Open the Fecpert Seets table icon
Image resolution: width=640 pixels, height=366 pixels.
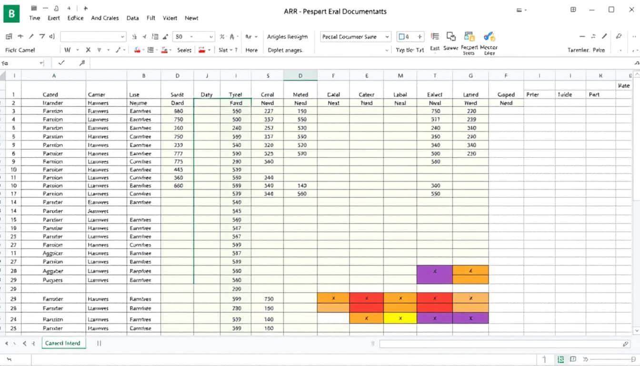469,37
